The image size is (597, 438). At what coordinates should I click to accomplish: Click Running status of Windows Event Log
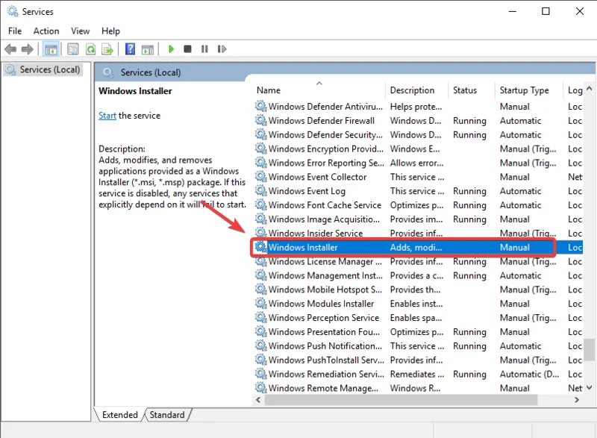[x=469, y=191]
